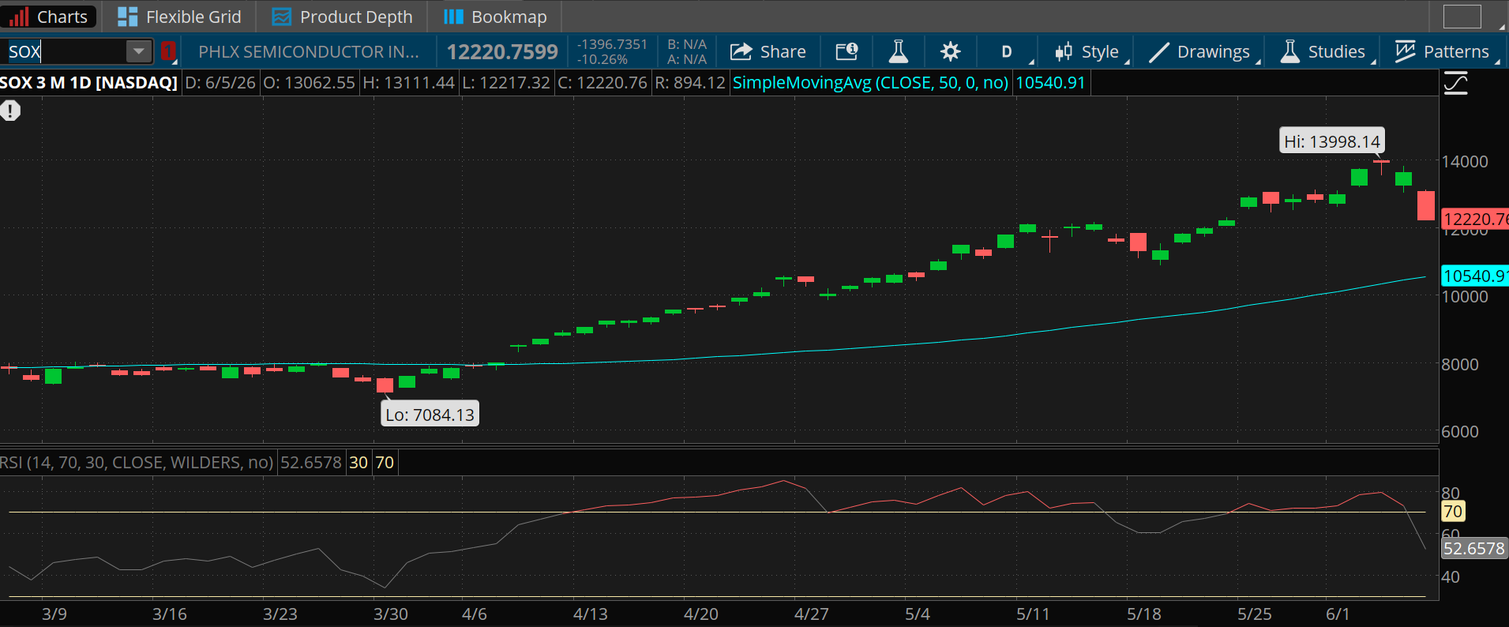The width and height of the screenshot is (1509, 627).
Task: Click the 4/27 date axis label
Action: click(x=811, y=614)
